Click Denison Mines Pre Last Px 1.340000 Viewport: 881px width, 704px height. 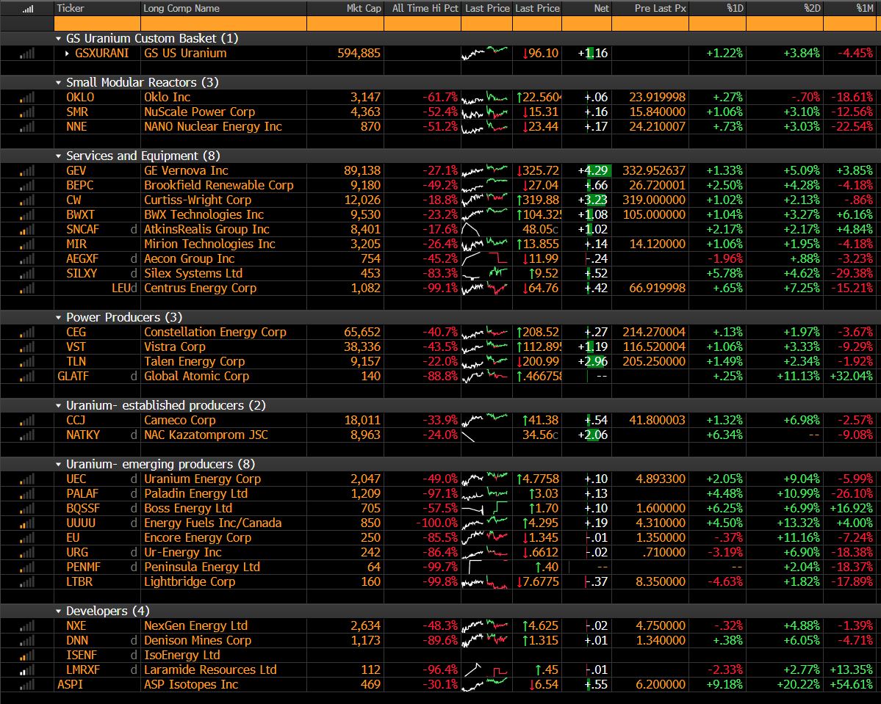coord(661,641)
